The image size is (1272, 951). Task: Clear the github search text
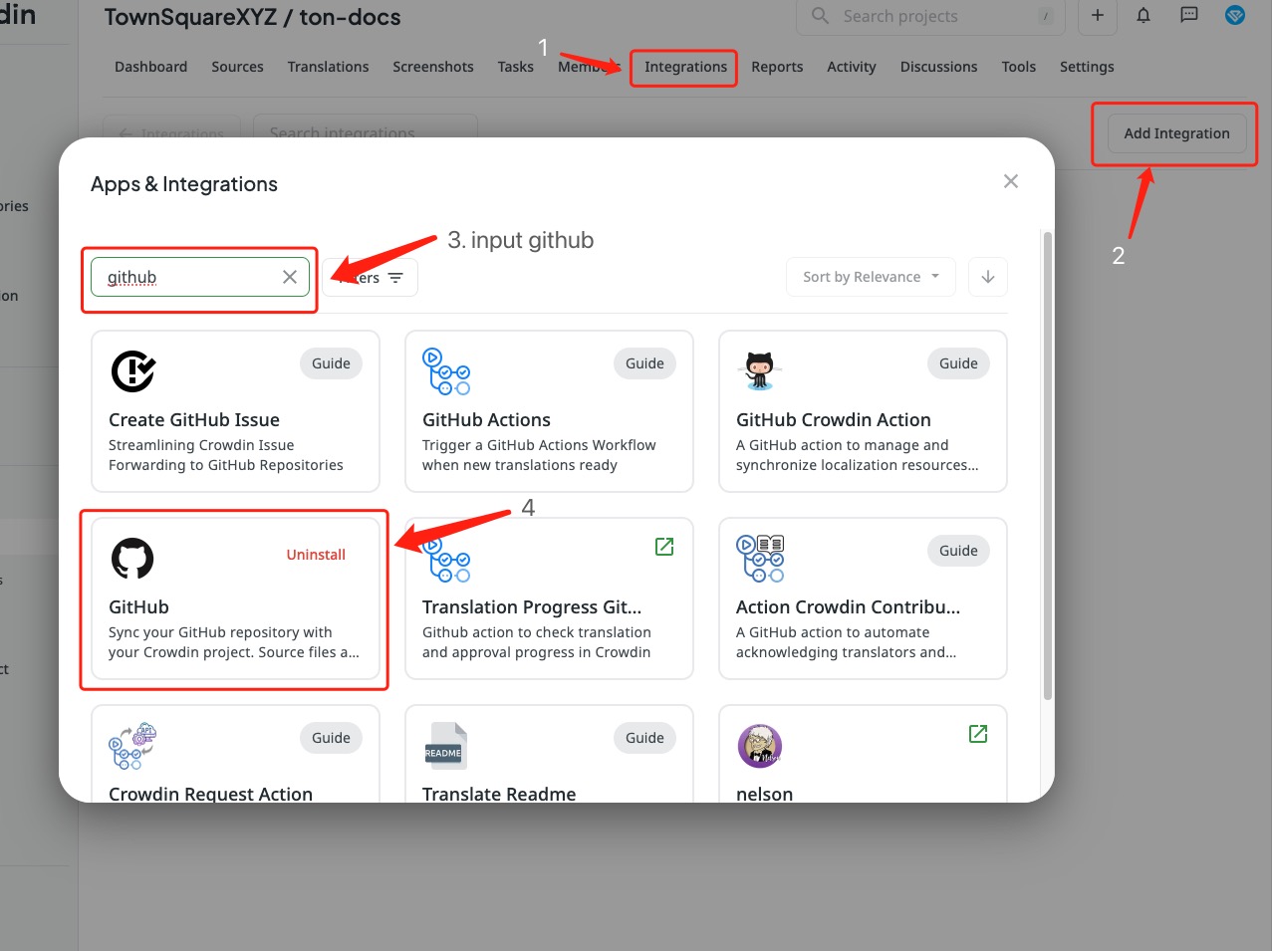290,277
